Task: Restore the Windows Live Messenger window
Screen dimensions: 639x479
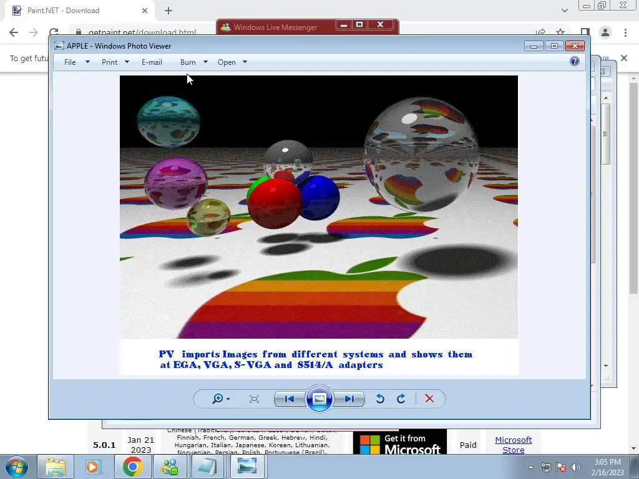Action: (359, 25)
